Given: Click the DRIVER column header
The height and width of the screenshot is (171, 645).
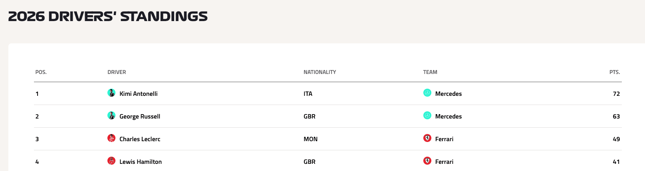Looking at the screenshot, I should pos(117,72).
